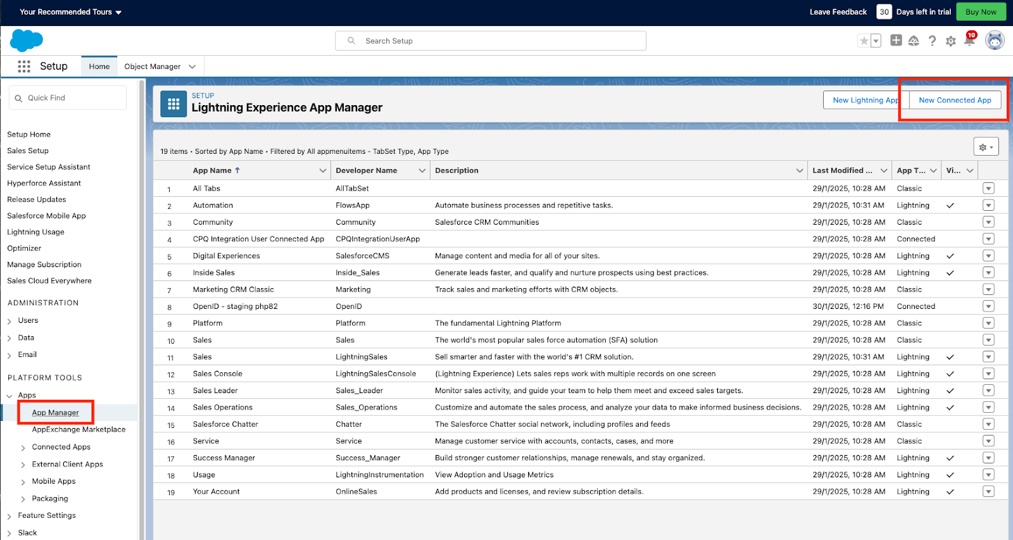Screen dimensions: 1013x540
Task: Open App Name column menu chevron
Action: [322, 170]
